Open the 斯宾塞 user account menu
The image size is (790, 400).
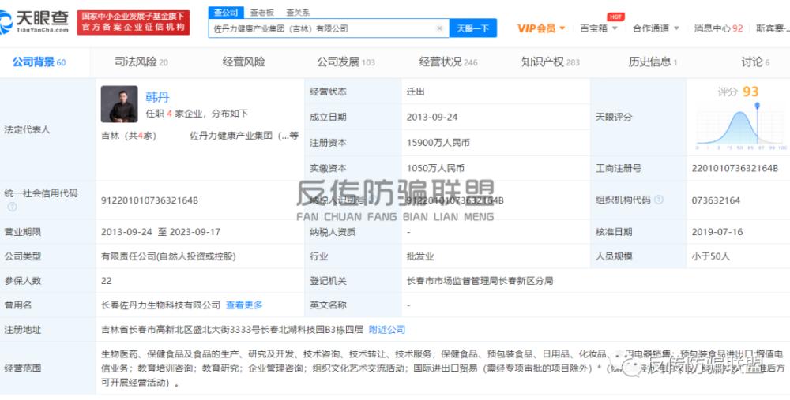click(x=773, y=28)
